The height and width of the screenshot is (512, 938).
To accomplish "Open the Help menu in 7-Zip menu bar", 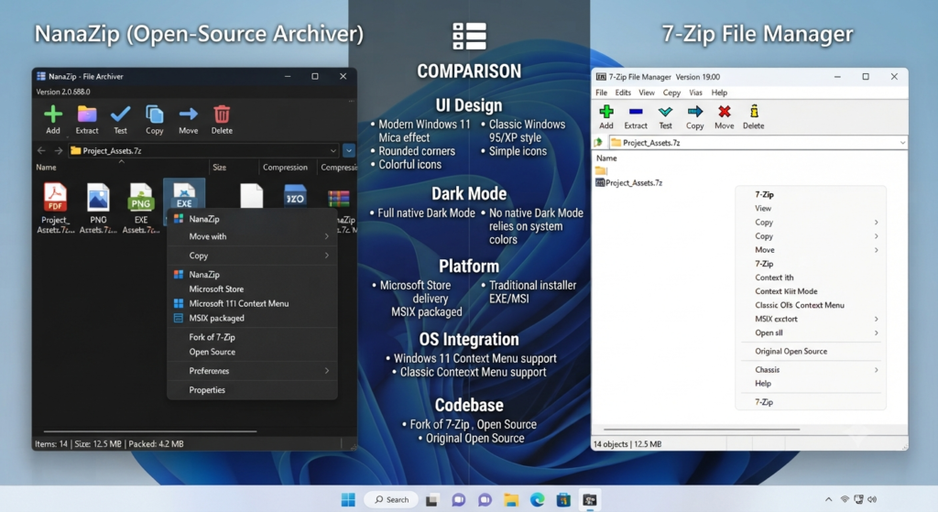I will (x=719, y=93).
